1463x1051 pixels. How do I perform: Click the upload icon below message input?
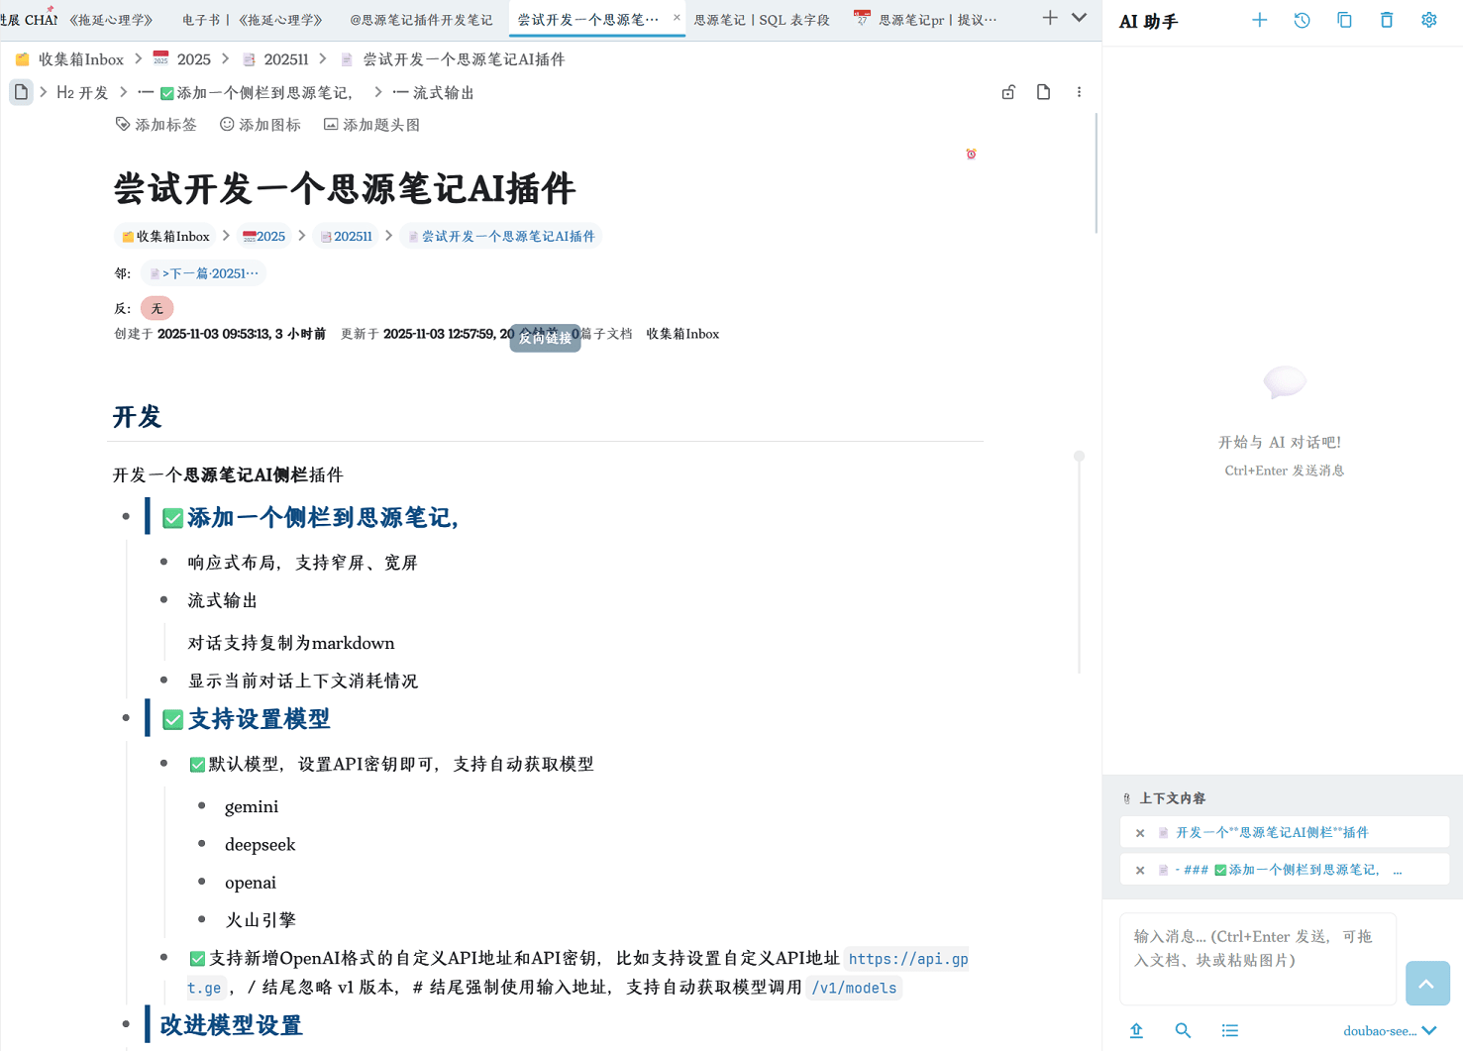[1136, 1030]
